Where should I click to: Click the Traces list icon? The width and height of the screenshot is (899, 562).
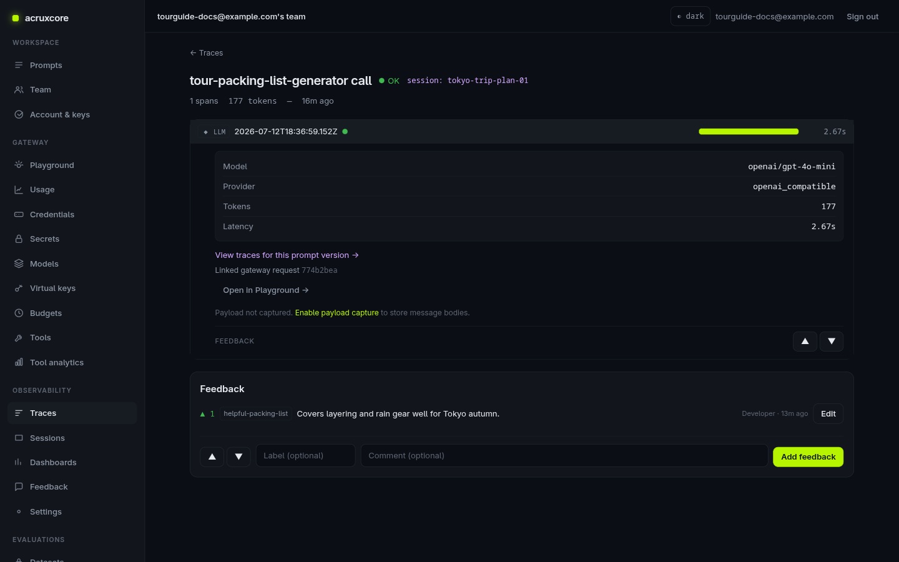[19, 413]
